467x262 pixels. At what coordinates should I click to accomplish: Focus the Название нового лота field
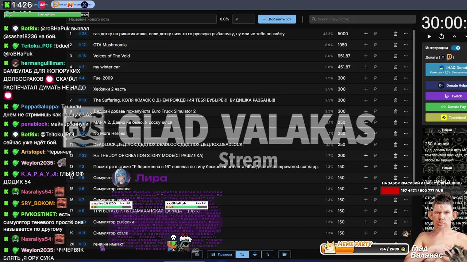(x=140, y=19)
